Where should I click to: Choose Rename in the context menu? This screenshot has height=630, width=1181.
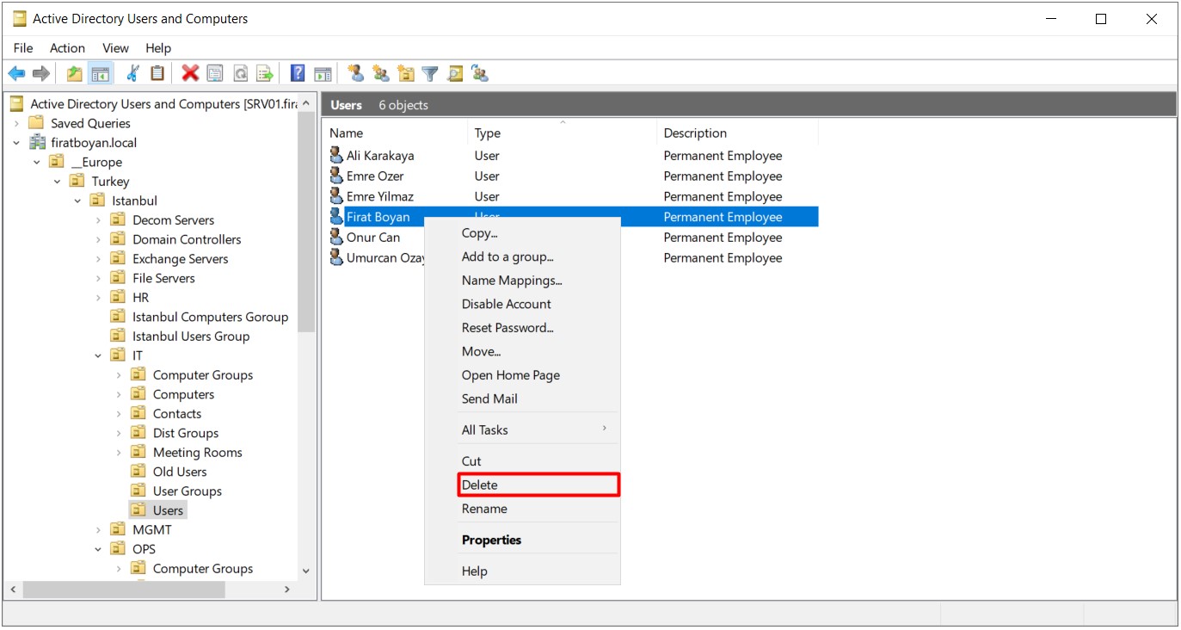522,509
